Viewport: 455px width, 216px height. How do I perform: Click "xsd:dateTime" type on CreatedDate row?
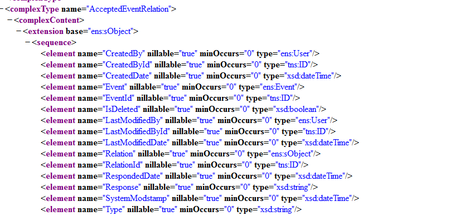coord(309,76)
